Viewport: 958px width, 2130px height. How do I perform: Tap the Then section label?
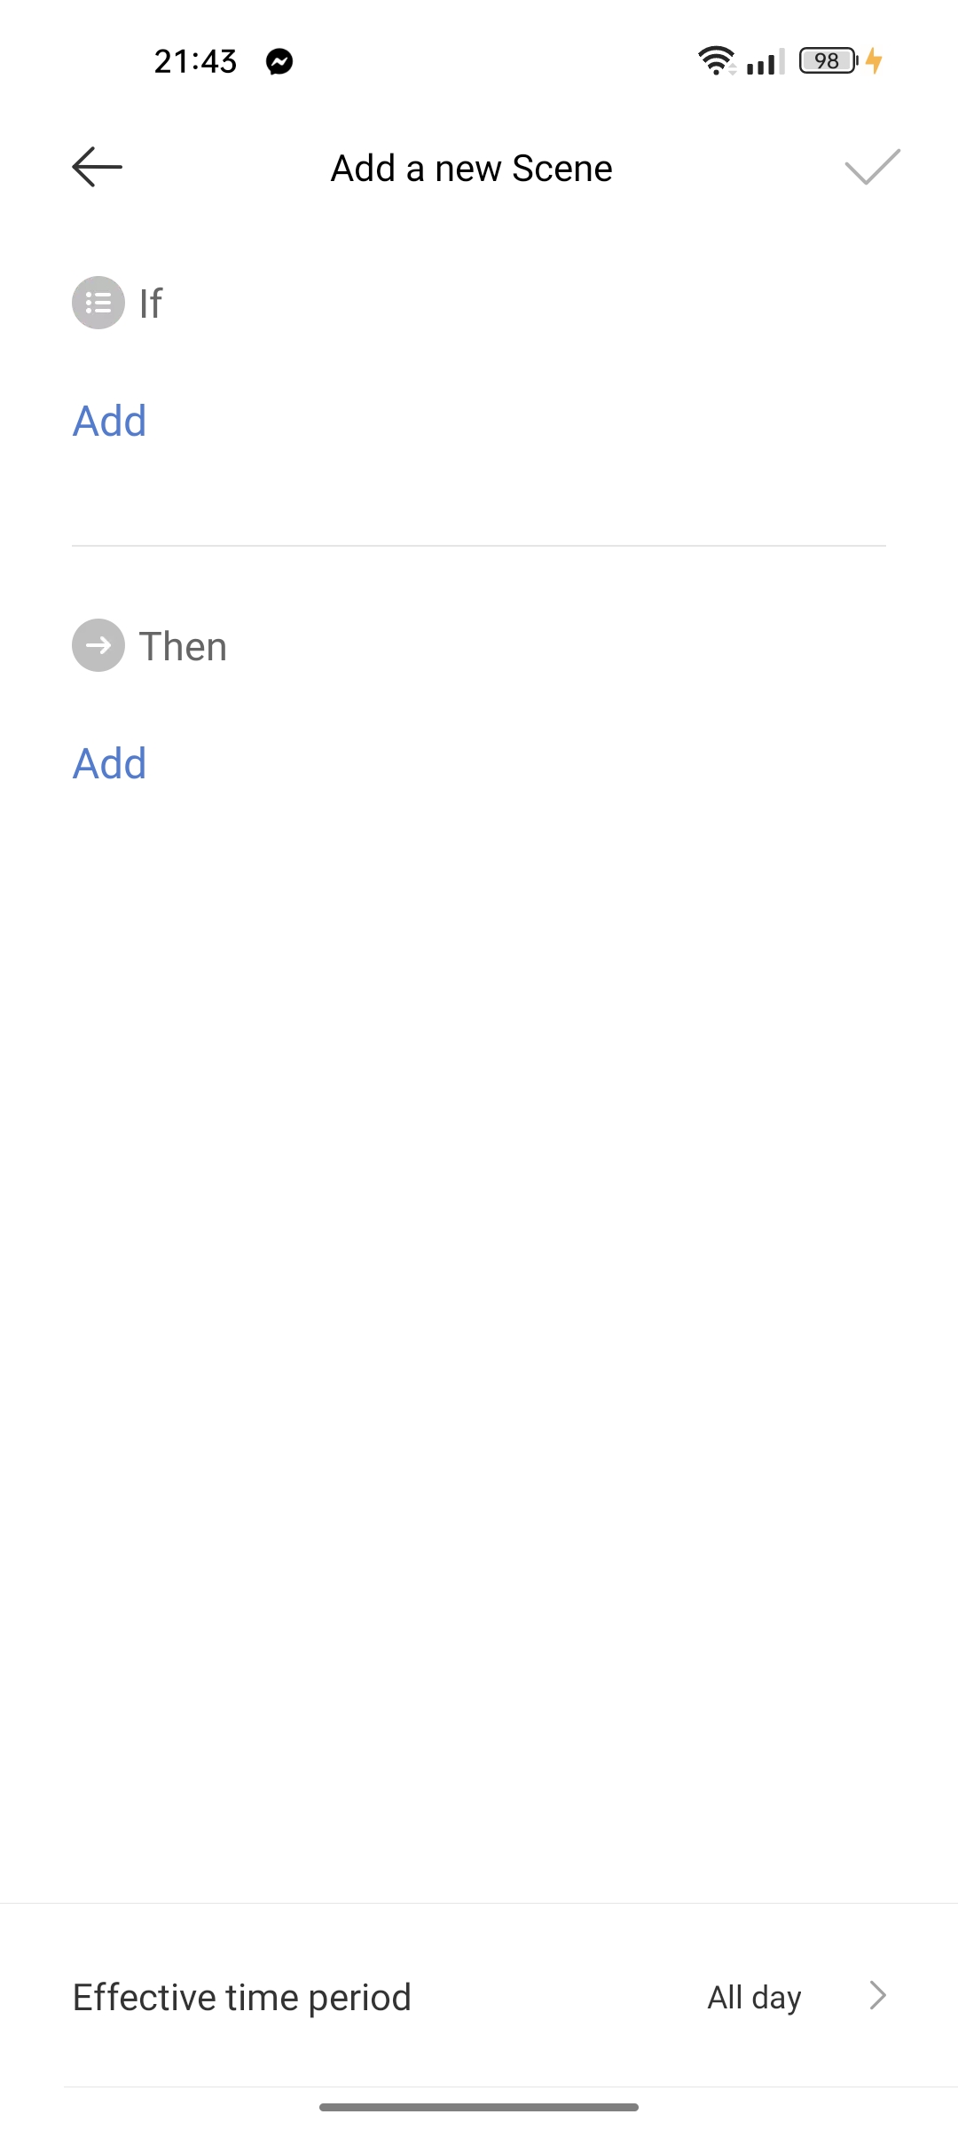tap(183, 646)
